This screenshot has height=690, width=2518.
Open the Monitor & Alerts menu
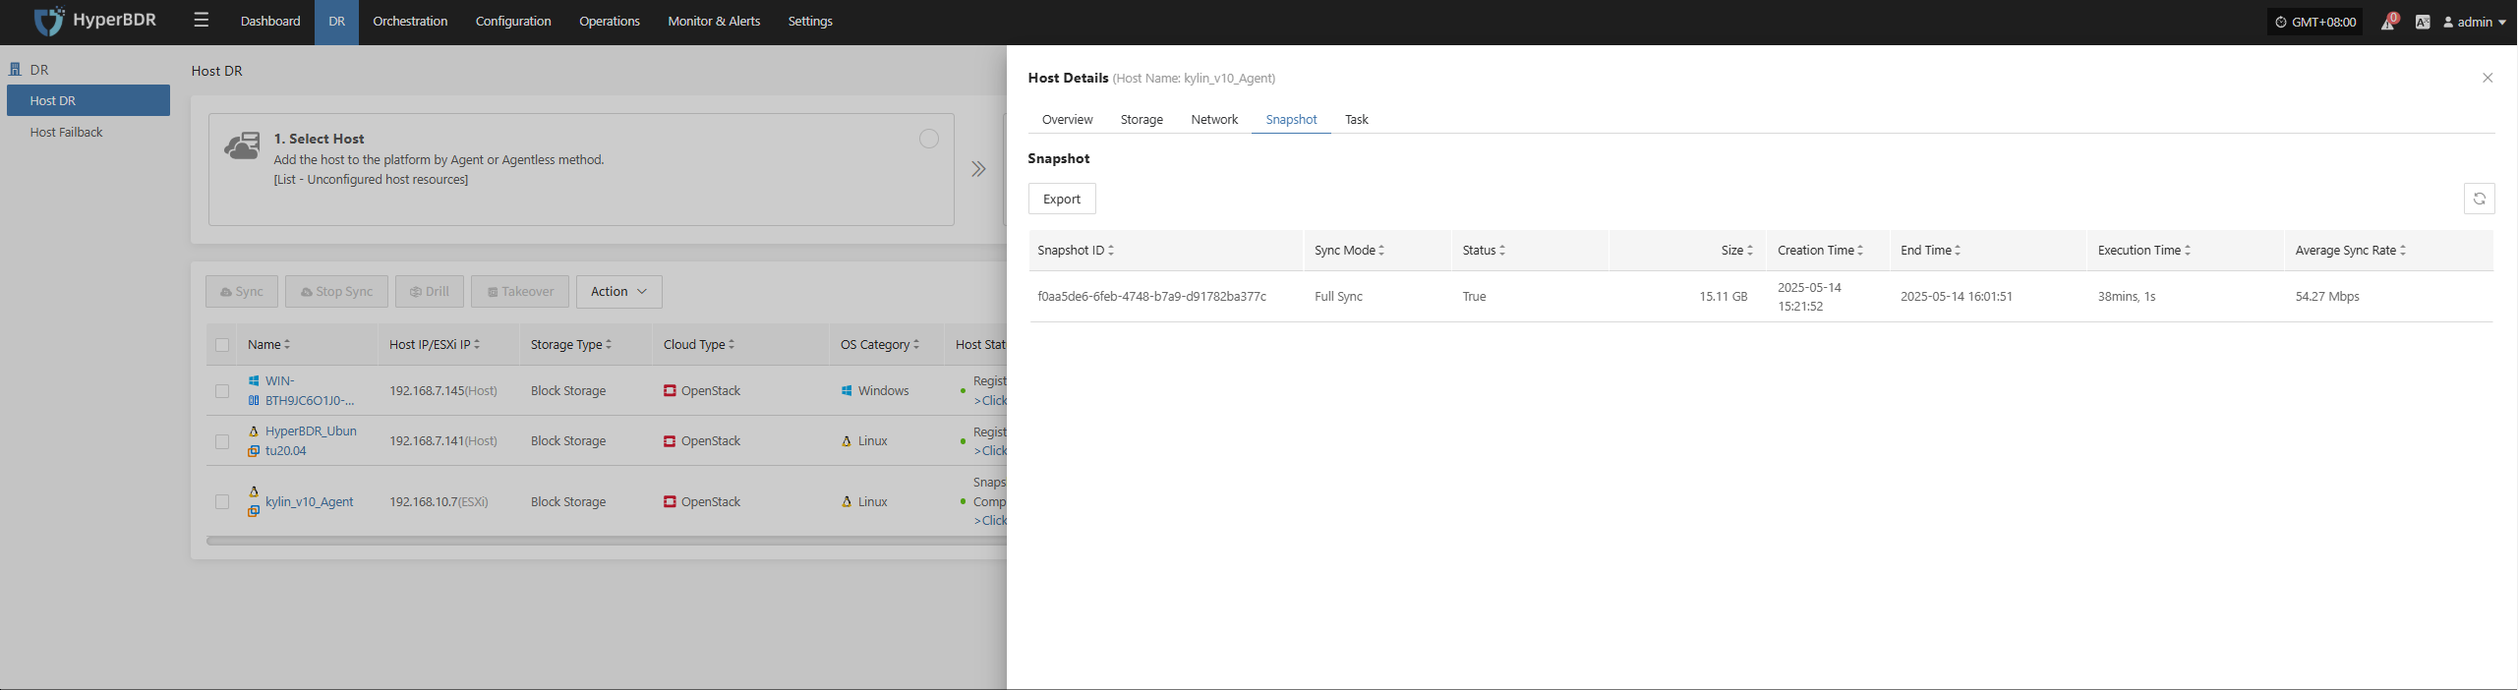pyautogui.click(x=714, y=22)
